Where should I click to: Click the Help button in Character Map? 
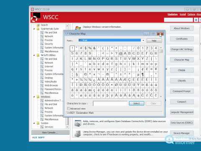pos(154,41)
